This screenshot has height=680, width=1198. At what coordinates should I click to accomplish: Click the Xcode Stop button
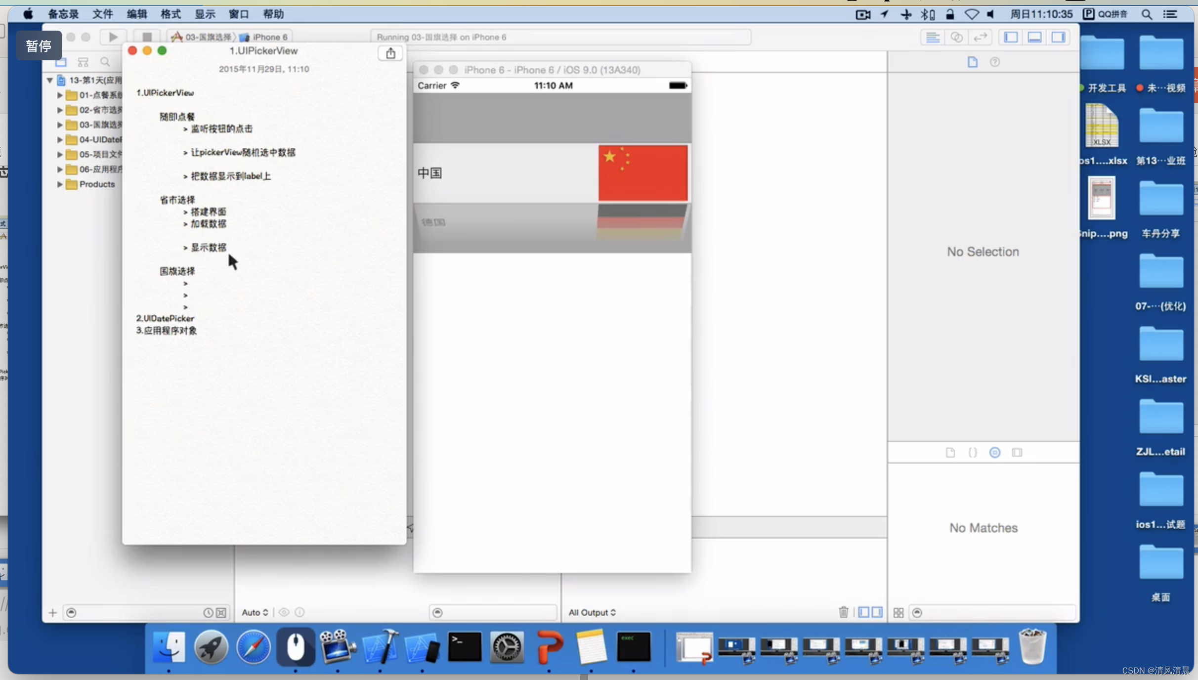click(x=147, y=37)
